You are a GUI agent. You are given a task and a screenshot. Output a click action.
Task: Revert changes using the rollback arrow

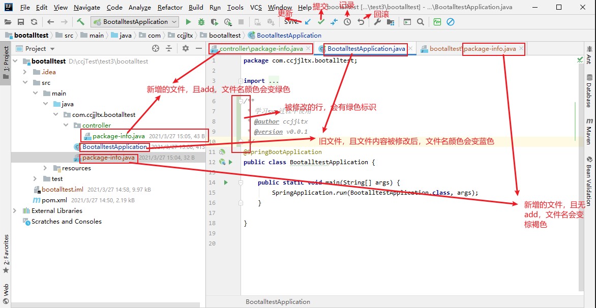[361, 22]
